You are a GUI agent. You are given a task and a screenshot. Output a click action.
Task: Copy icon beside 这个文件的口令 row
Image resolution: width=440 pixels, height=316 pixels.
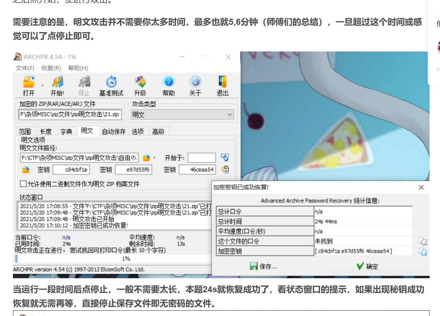[422, 241]
